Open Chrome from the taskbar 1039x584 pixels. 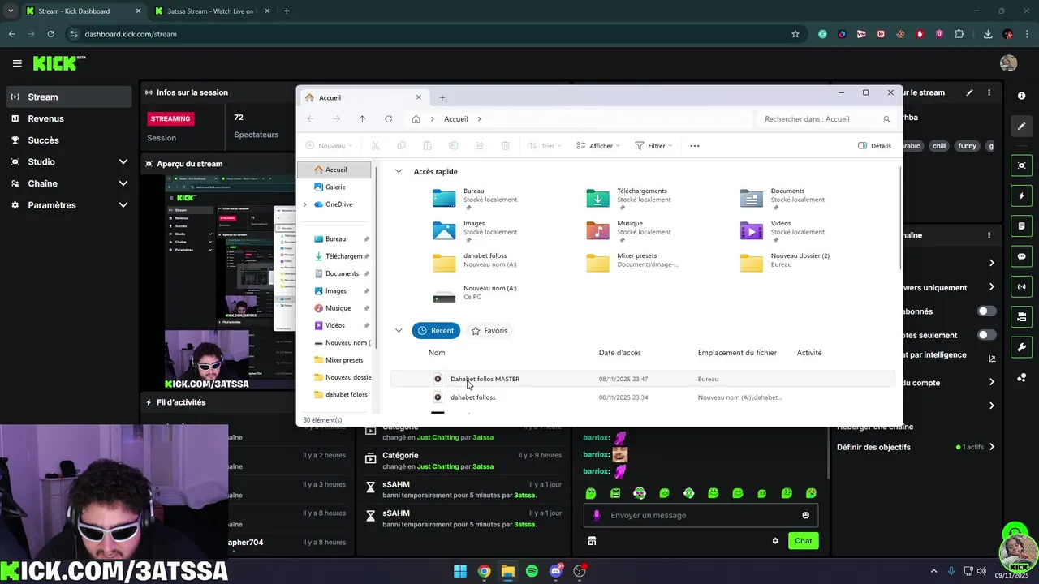(x=484, y=571)
